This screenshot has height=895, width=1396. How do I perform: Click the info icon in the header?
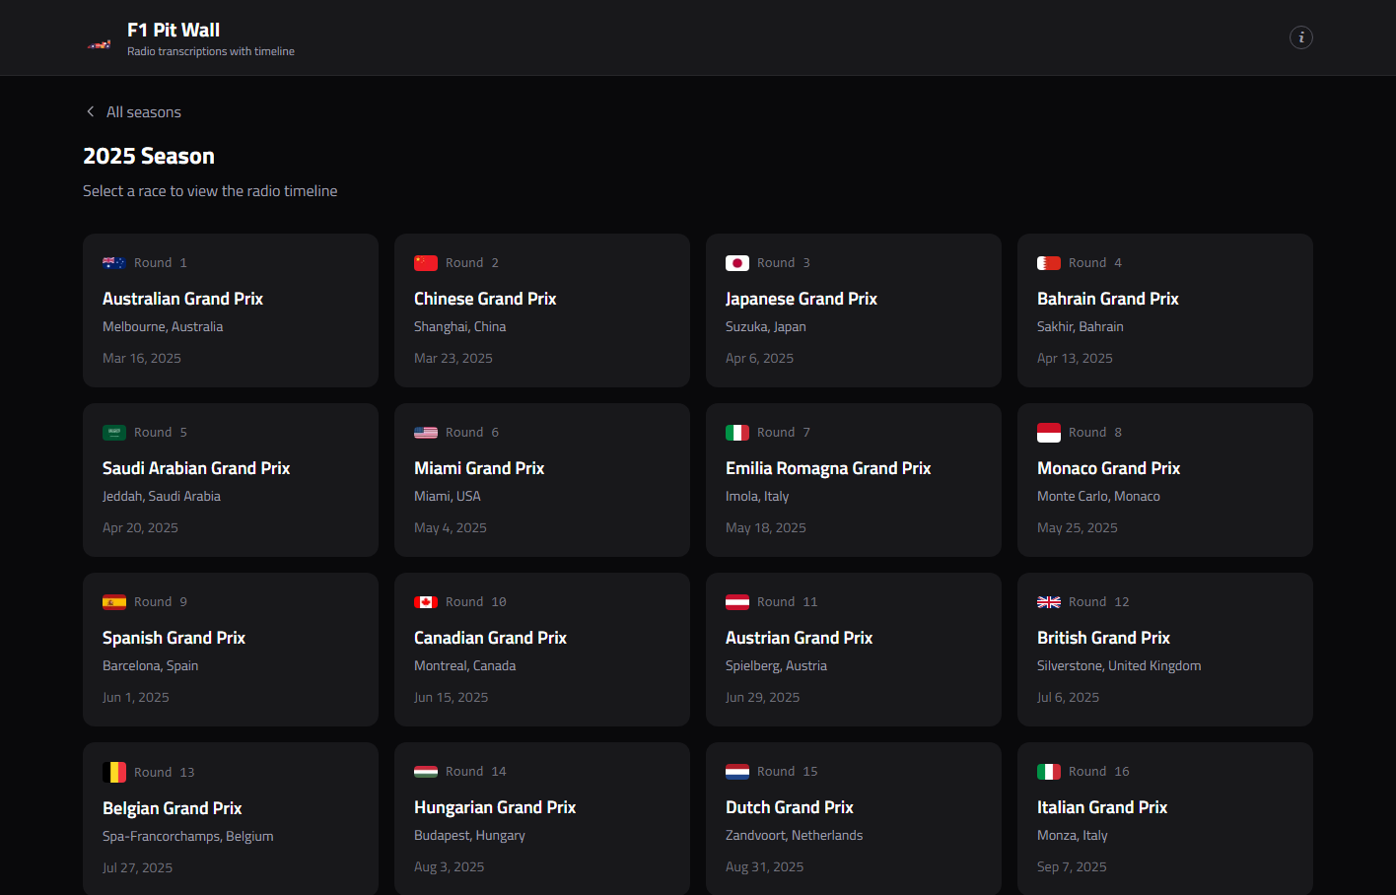(x=1301, y=37)
